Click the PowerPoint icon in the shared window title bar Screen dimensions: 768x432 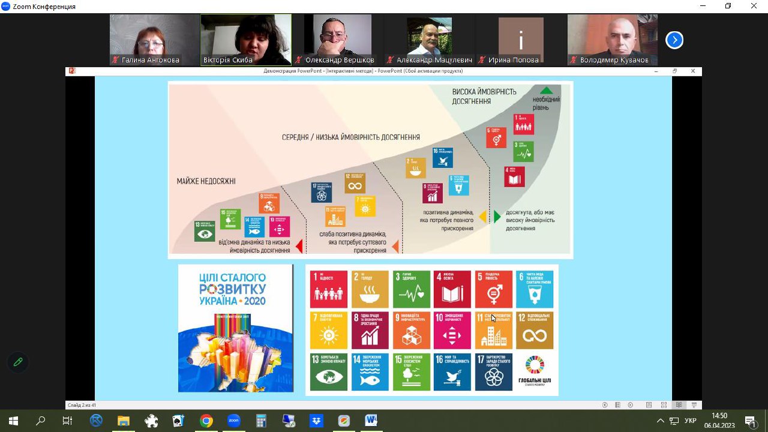73,71
